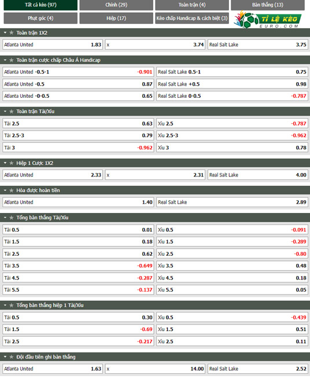Bet Atlanta United 1.83 in Toàn trận 1X2
Viewport: 310px width, 379px height.
[x=53, y=45]
